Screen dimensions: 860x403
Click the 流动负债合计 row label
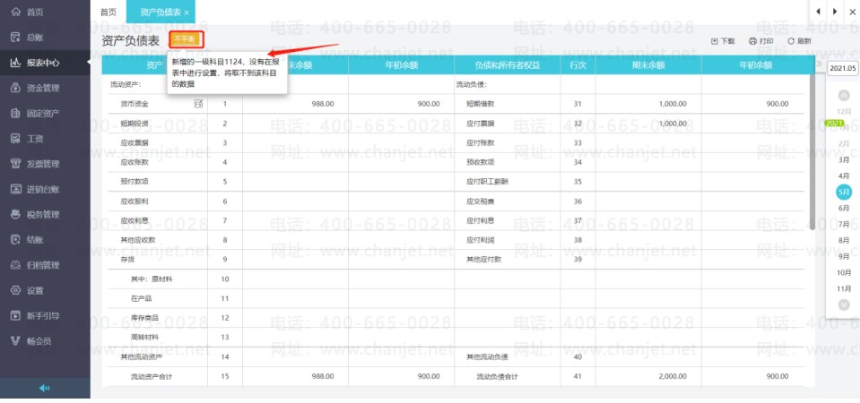click(498, 377)
